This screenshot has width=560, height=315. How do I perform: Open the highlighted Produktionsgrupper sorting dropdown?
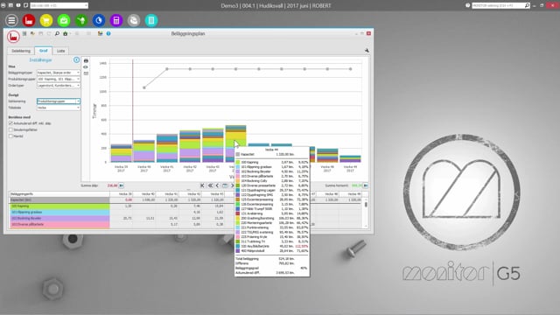pos(59,101)
